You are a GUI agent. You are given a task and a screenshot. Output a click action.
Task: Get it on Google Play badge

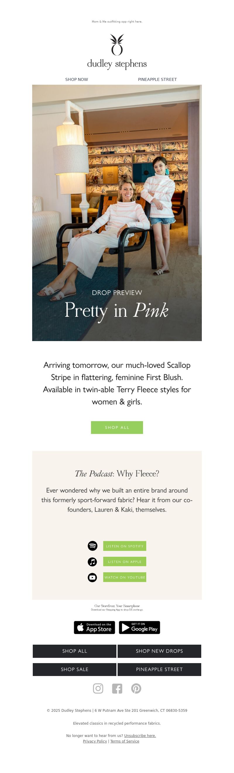point(139,627)
